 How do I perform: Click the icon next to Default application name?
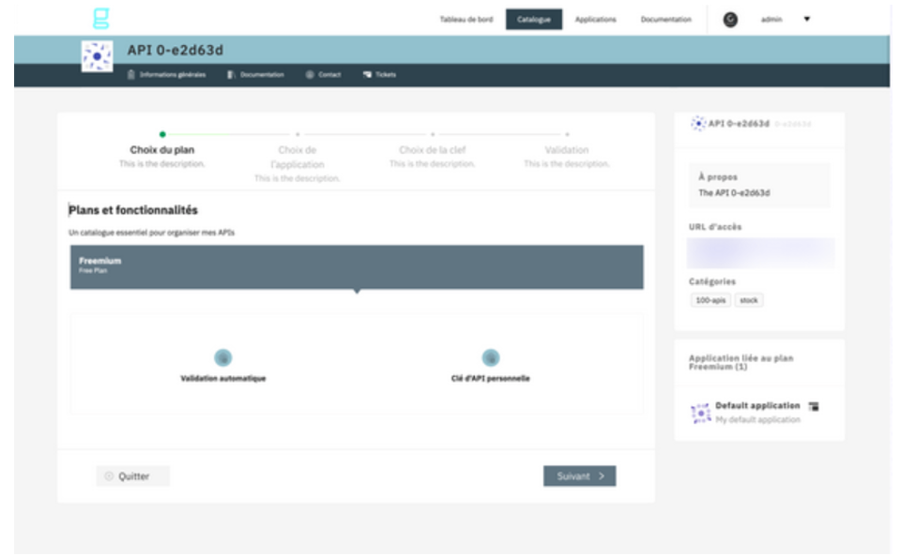point(814,406)
